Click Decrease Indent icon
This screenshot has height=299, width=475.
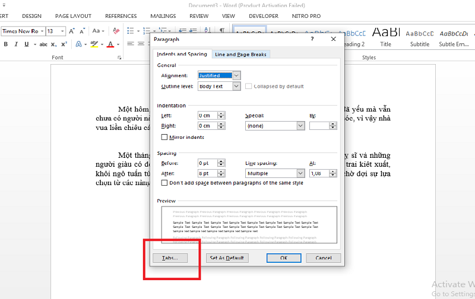tap(182, 31)
